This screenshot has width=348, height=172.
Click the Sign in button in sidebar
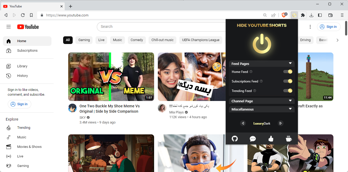pos(19,104)
